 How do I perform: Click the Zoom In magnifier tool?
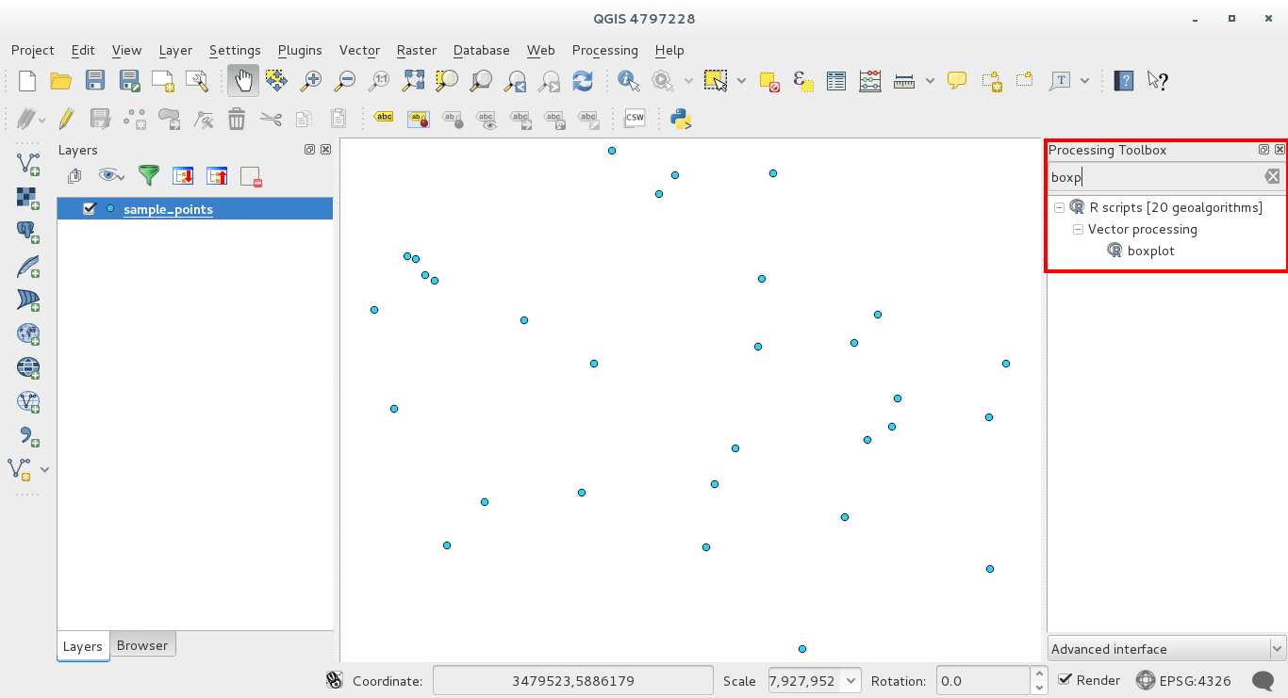[310, 81]
